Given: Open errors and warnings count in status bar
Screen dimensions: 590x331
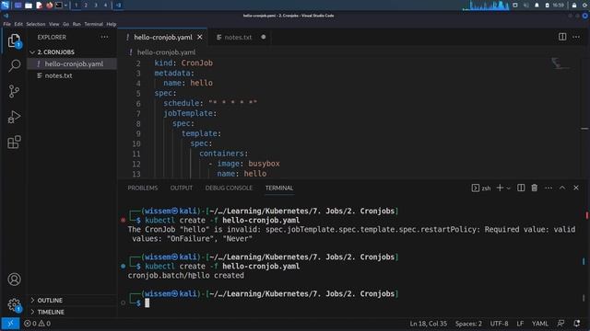Looking at the screenshot, I should tap(37, 323).
